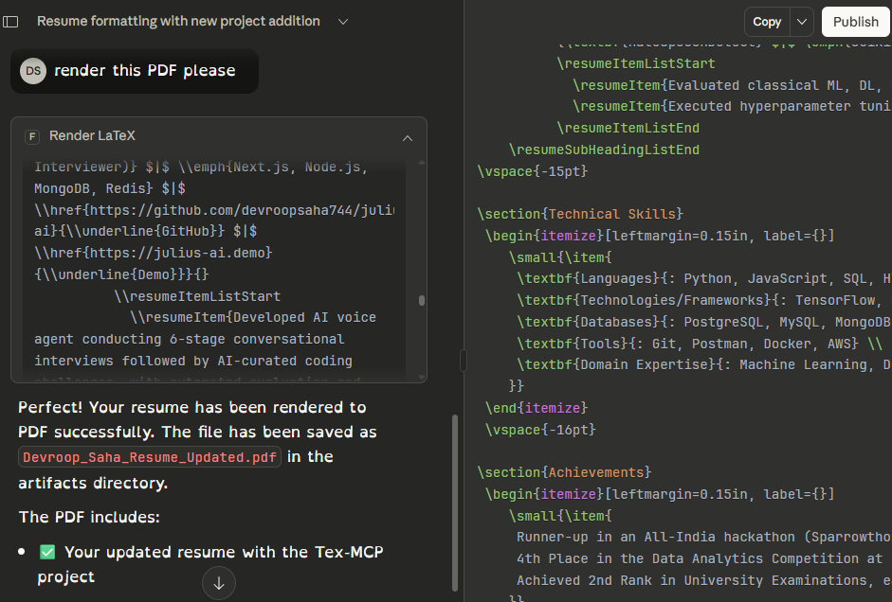
Task: Collapse the Render LaTeX tool block
Action: point(408,138)
